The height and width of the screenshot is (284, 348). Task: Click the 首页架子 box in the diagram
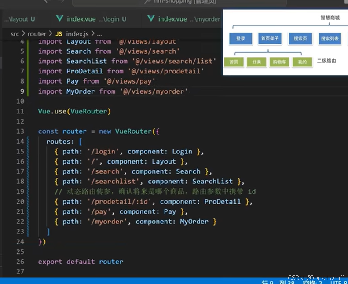tap(270, 39)
